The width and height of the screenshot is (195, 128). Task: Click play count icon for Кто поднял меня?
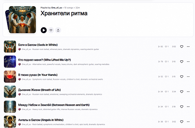coord(159,62)
